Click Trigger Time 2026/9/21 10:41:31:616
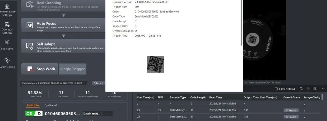This screenshot has height=121, width=327. [x=148, y=36]
